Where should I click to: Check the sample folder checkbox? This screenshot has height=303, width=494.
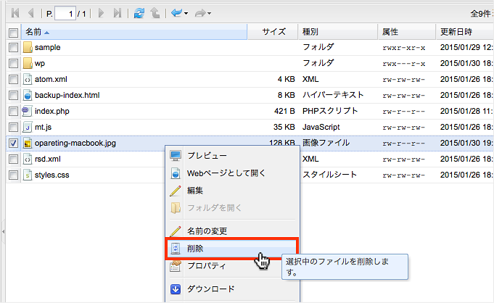pos(13,48)
